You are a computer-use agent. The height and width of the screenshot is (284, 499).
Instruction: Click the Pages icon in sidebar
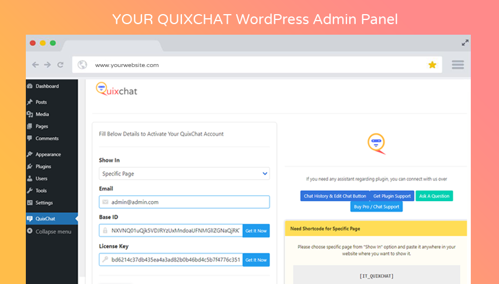(x=29, y=126)
